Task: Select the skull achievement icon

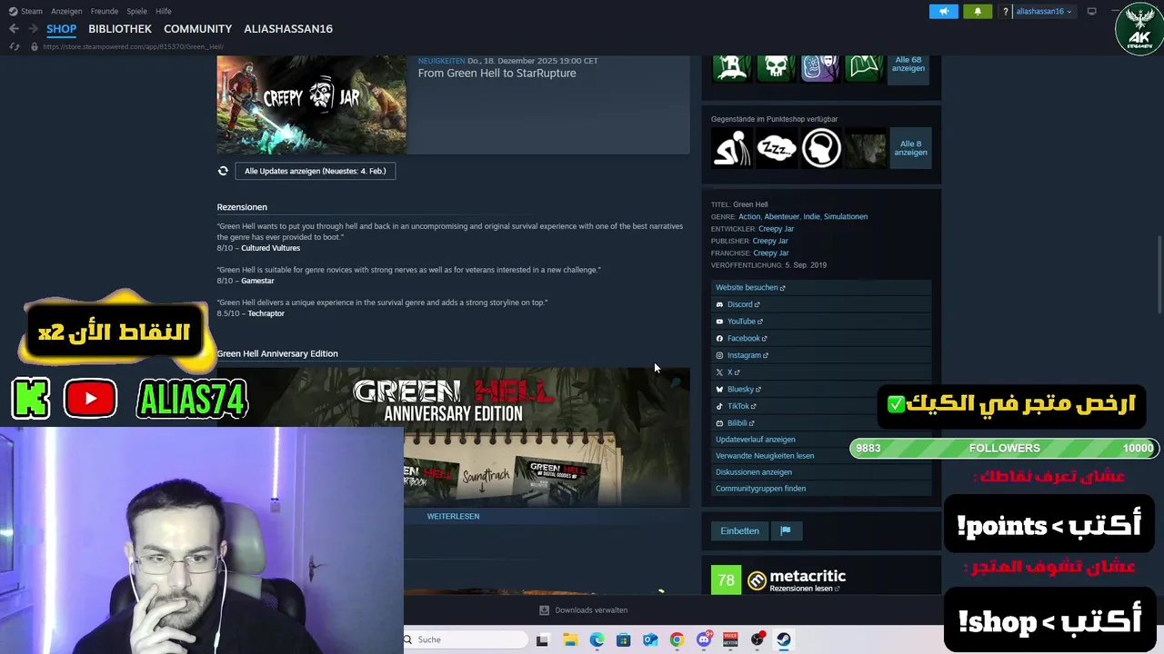Action: coord(776,68)
